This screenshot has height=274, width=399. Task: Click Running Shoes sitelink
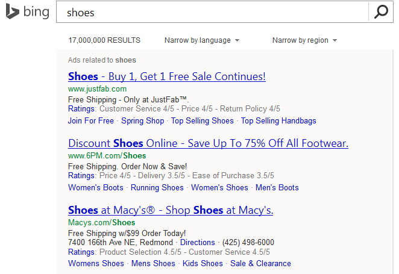coord(157,187)
